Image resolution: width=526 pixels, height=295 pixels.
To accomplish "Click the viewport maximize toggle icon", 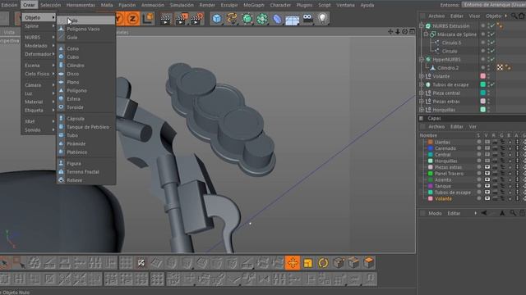I will [x=413, y=31].
